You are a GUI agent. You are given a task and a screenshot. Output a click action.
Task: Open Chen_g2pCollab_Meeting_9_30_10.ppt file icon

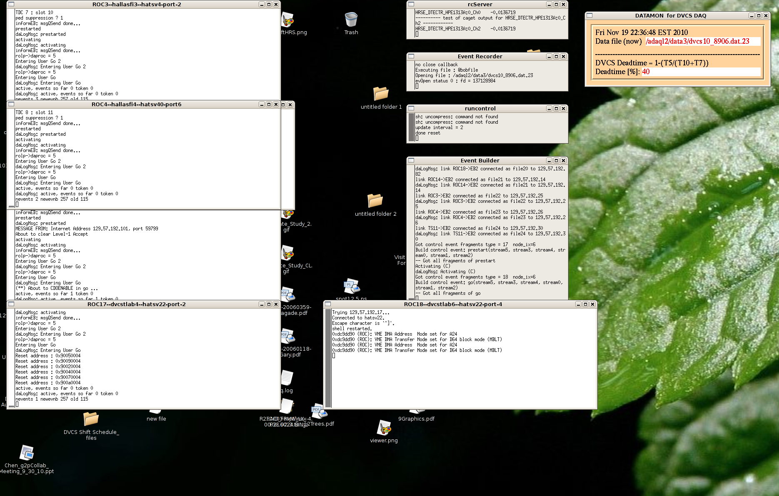[27, 453]
